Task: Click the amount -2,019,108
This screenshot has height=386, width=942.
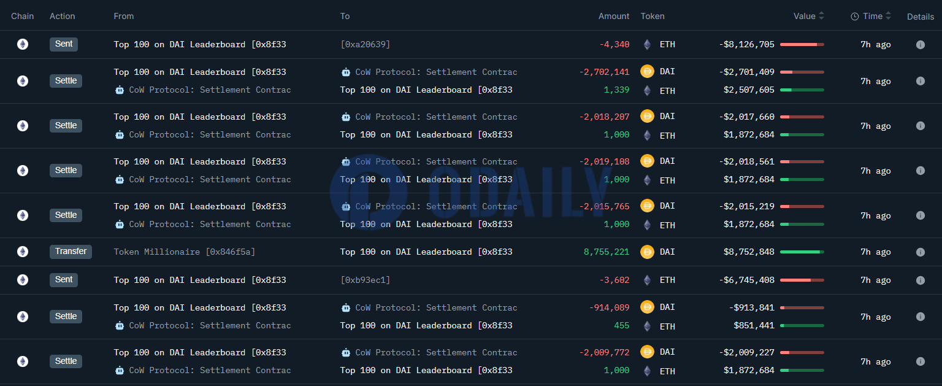Action: click(x=604, y=161)
